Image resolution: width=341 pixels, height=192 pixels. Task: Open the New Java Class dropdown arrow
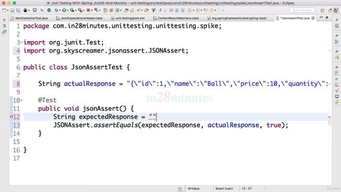[x=121, y=11]
